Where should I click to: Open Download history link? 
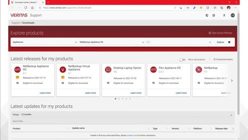(223, 59)
